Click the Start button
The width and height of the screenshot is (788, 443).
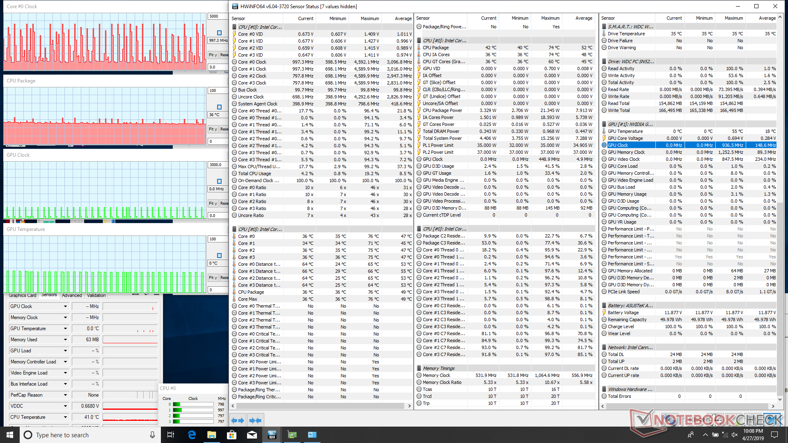10,435
